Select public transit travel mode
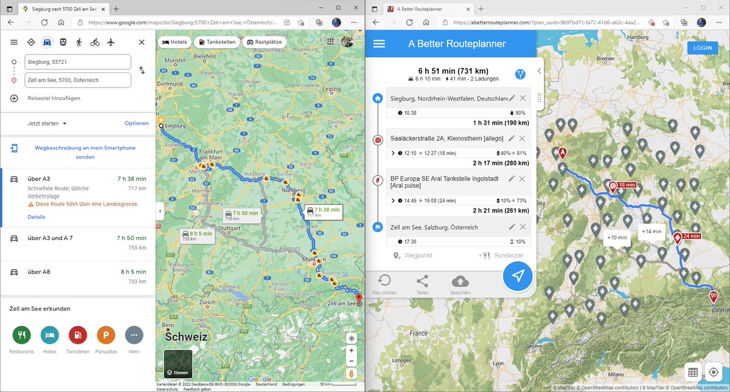730x392 pixels. [63, 42]
